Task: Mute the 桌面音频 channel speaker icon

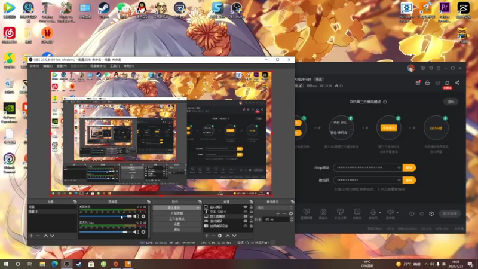Action: [x=136, y=216]
